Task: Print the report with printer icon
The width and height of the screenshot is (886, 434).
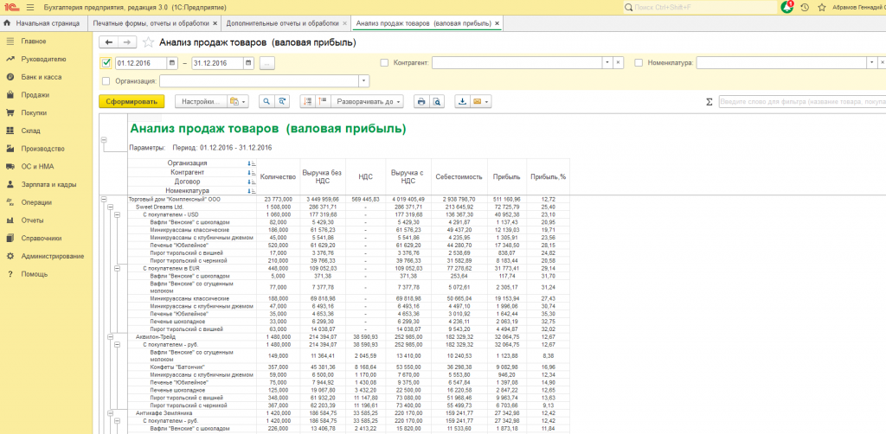Action: 421,102
